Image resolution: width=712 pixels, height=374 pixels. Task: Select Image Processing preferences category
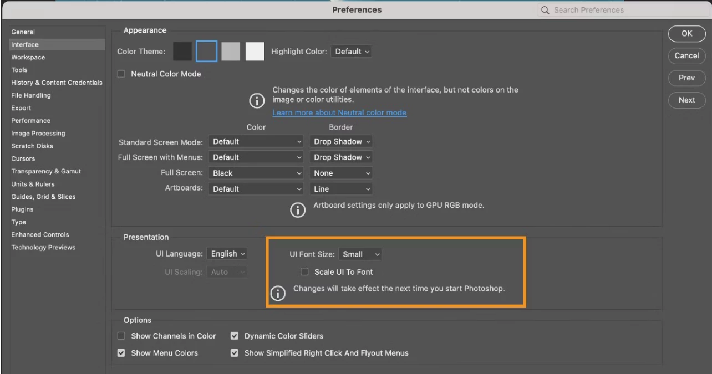[38, 134]
